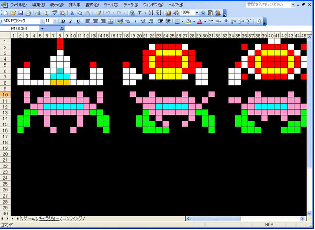Click the horizontal scrollbar right arrow
The height and width of the screenshot is (230, 315).
302,218
